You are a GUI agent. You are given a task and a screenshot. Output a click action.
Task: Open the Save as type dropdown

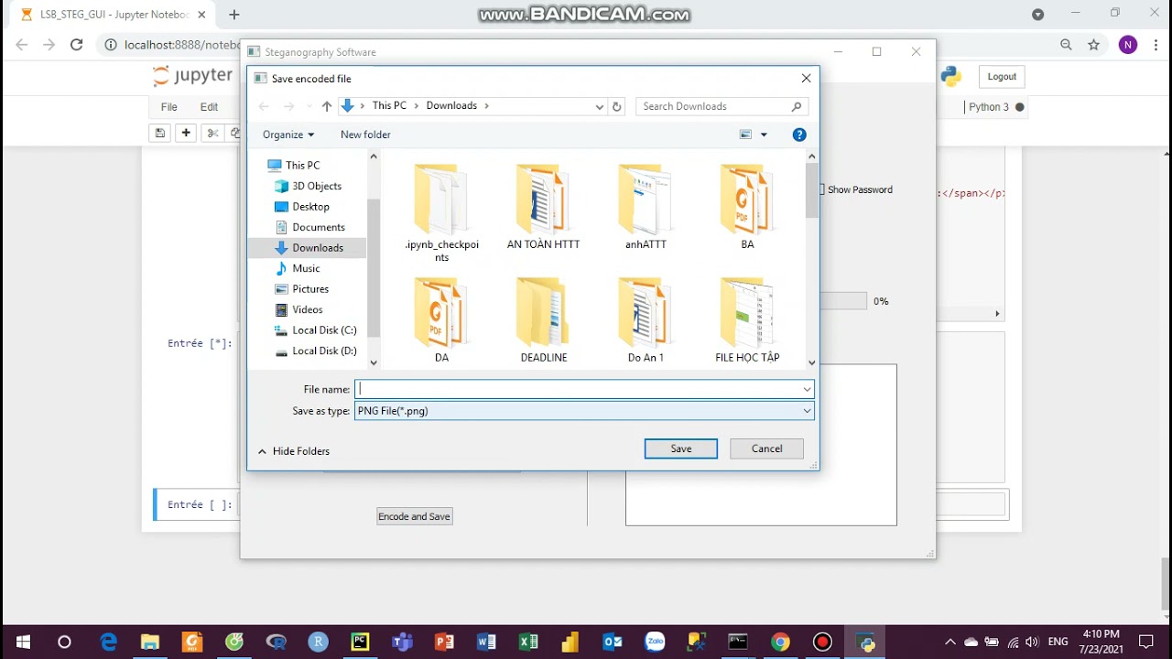coord(583,411)
